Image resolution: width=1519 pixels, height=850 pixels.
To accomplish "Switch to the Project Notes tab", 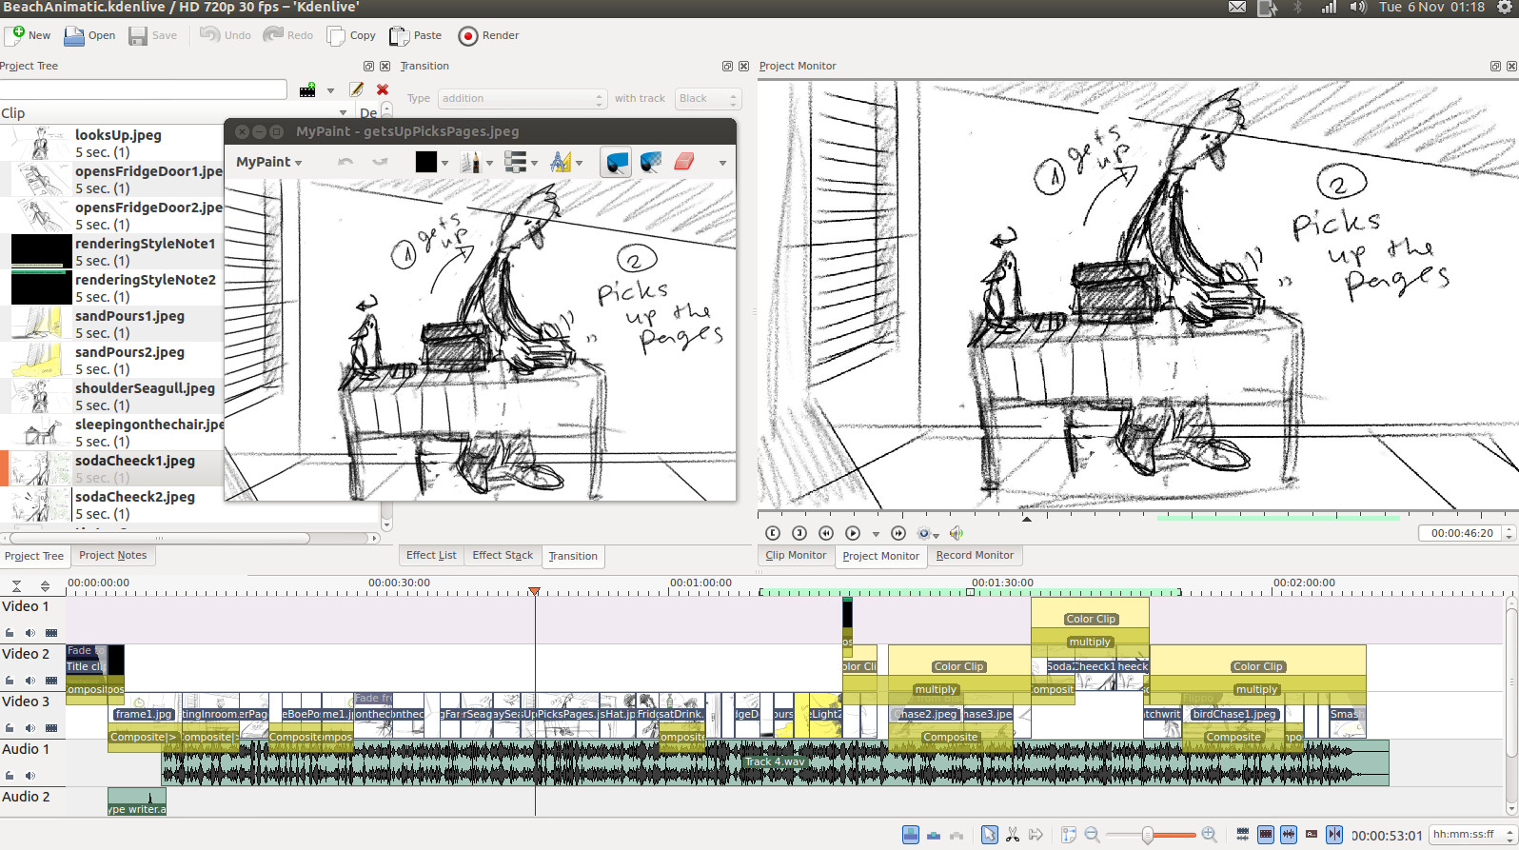I will (x=113, y=555).
